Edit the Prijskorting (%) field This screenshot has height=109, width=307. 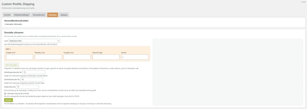[x=27, y=87]
